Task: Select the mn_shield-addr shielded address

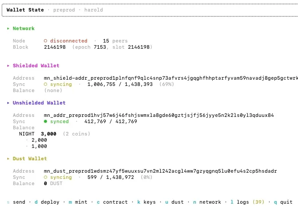Action: click(x=171, y=78)
